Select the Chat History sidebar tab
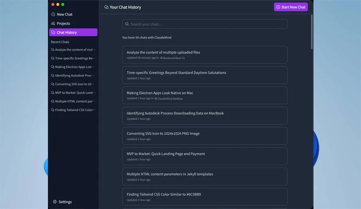Image resolution: width=361 pixels, height=209 pixels. click(73, 32)
